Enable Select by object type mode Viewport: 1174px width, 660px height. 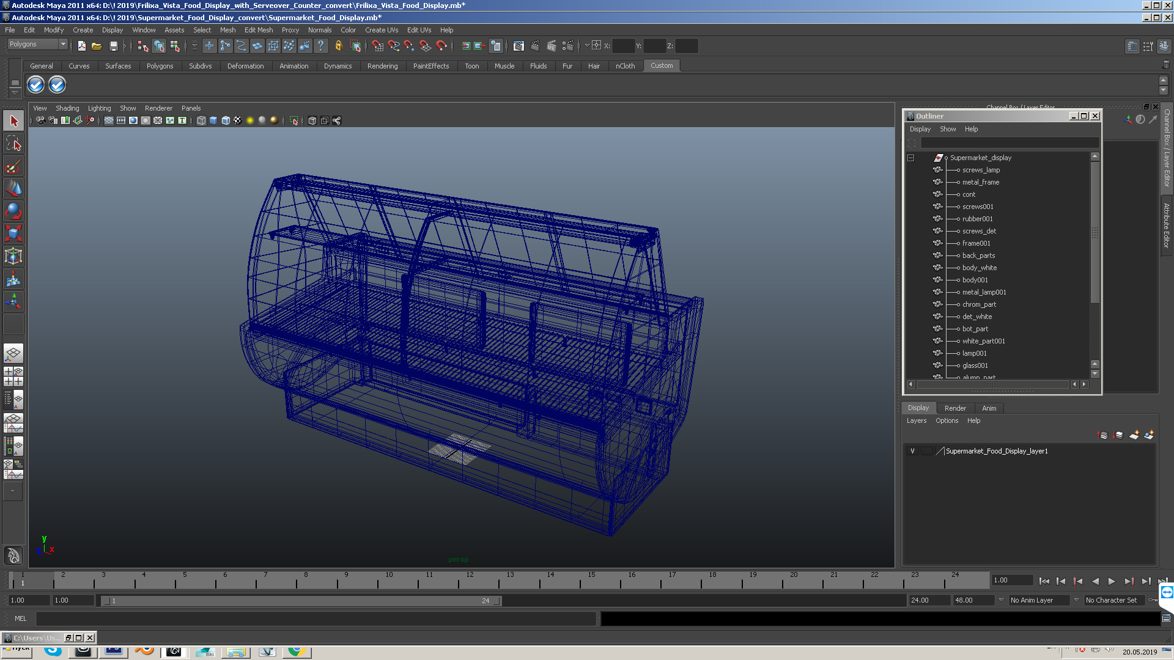pos(159,46)
